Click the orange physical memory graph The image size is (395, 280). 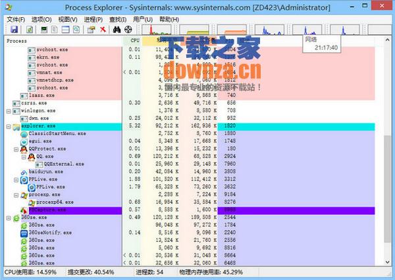pyautogui.click(x=232, y=30)
